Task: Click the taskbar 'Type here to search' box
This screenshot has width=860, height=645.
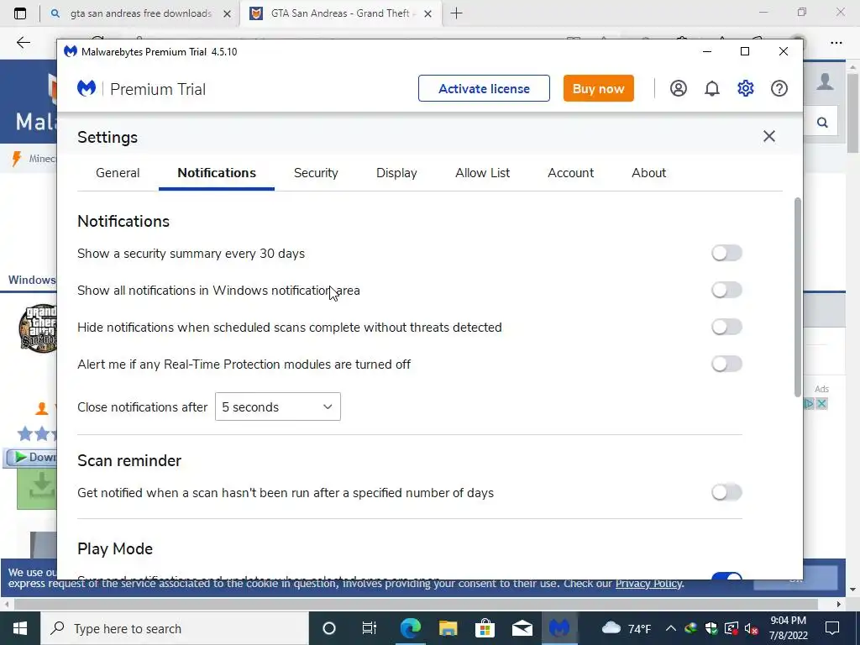Action: (x=175, y=628)
